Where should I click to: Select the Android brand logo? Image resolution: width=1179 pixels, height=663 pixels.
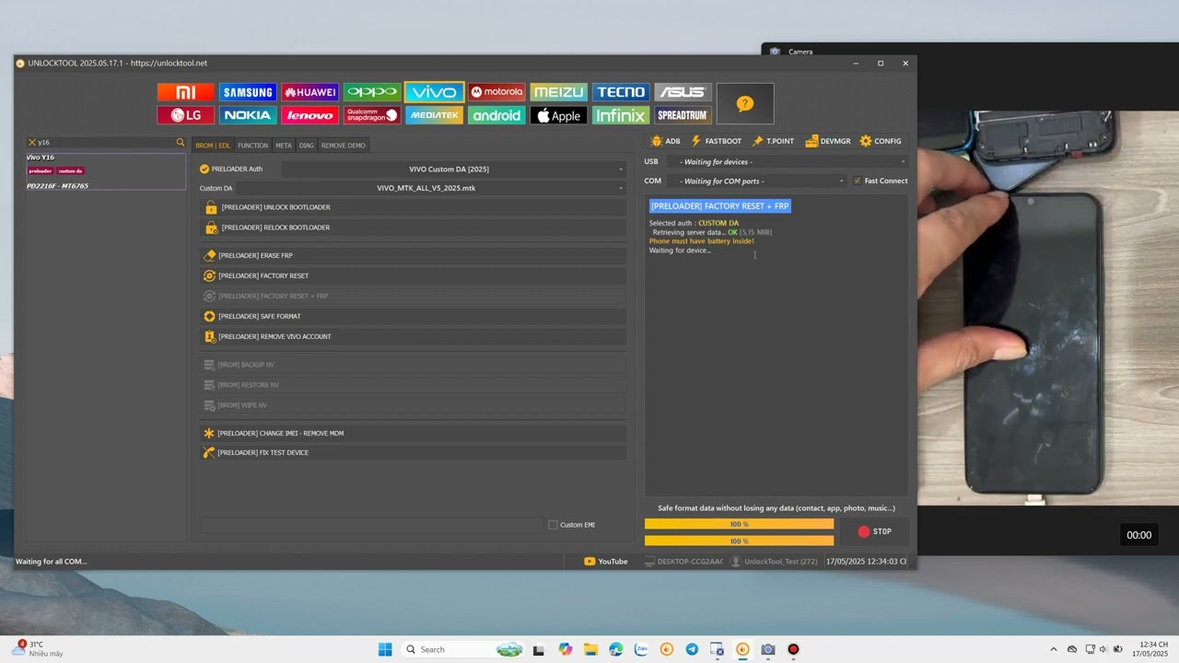(496, 115)
